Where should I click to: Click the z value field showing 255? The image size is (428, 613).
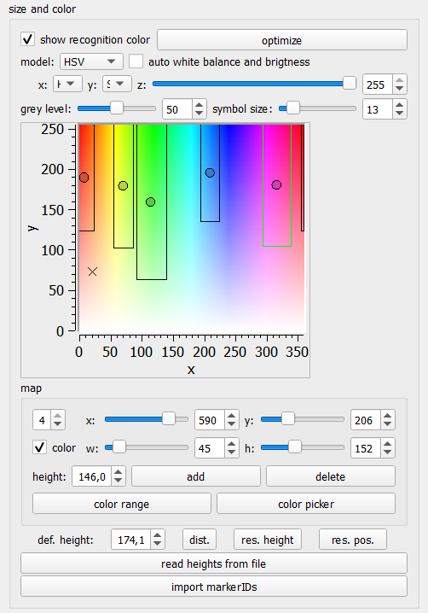(377, 85)
